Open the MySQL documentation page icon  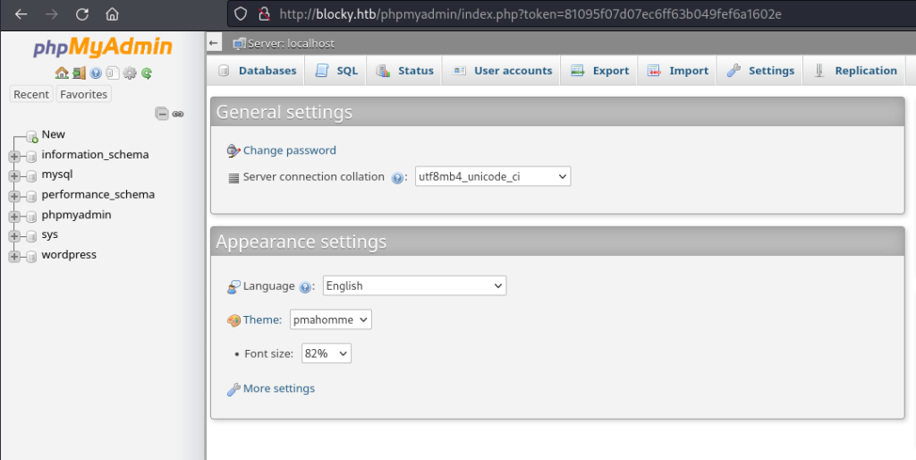113,73
